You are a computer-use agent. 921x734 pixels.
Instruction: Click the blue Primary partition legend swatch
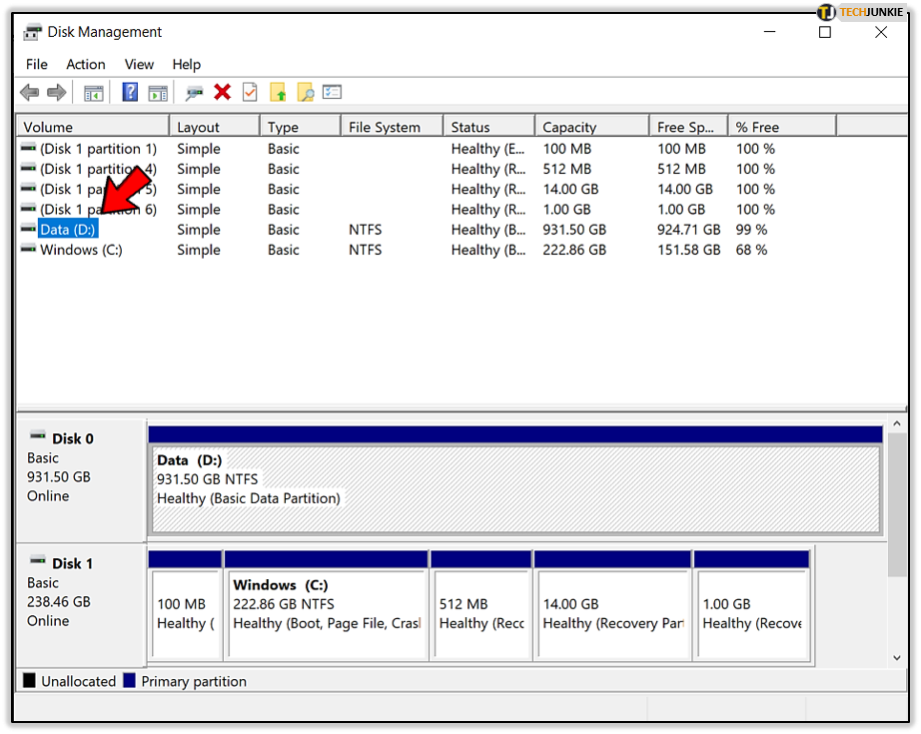(129, 680)
